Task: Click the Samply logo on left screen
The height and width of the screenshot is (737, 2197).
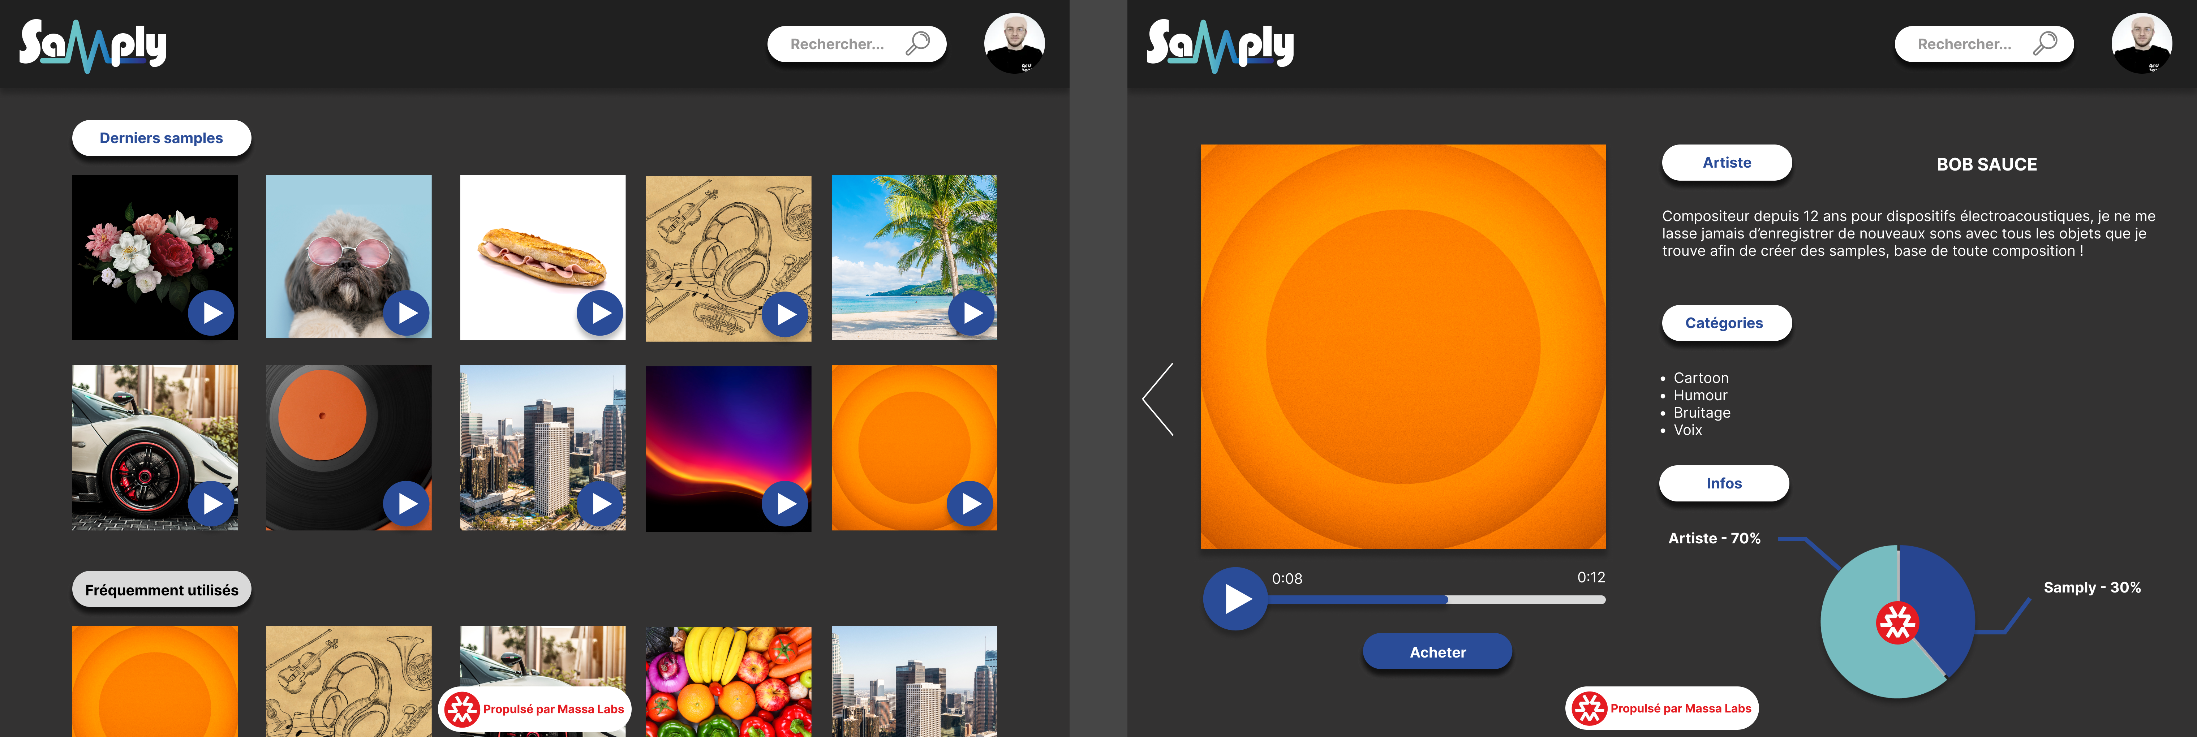Action: tap(93, 46)
